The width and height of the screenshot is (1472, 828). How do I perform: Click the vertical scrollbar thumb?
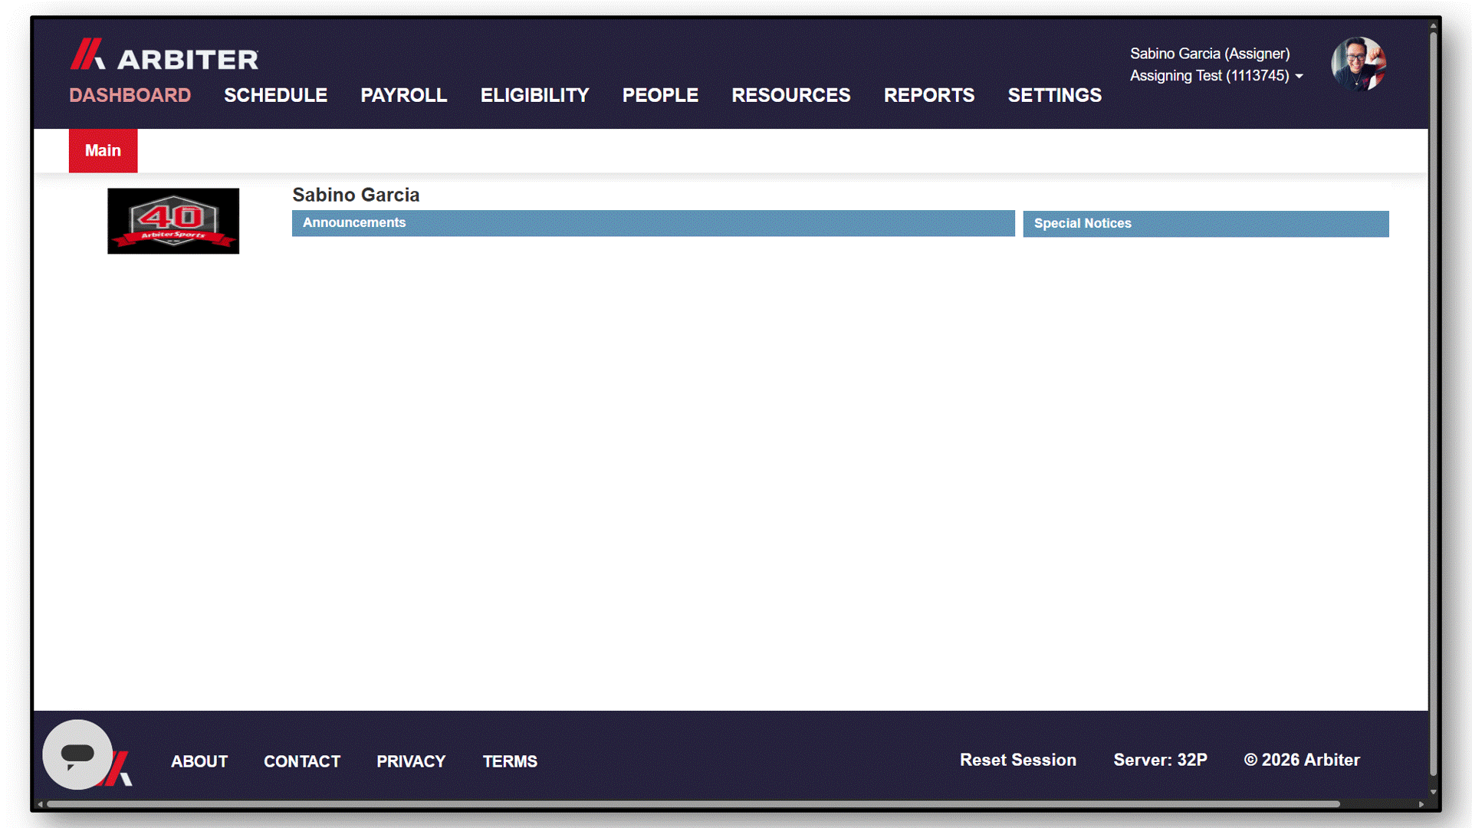(1433, 402)
